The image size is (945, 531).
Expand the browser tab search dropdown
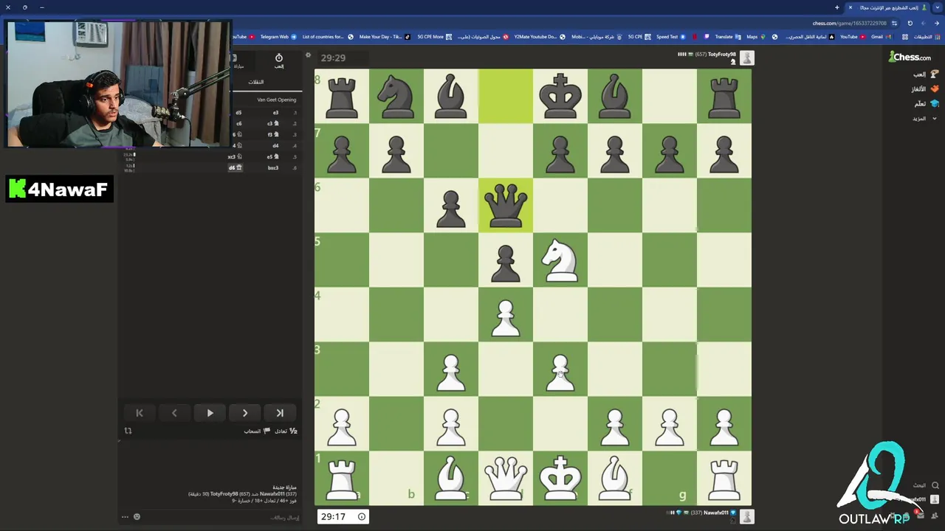[x=938, y=7]
